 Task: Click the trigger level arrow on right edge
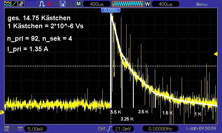coord(216,54)
